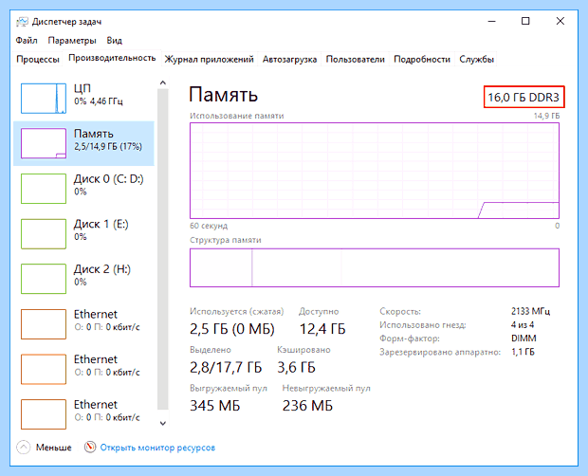Open the Параметры menu
The width and height of the screenshot is (588, 476).
[x=72, y=41]
